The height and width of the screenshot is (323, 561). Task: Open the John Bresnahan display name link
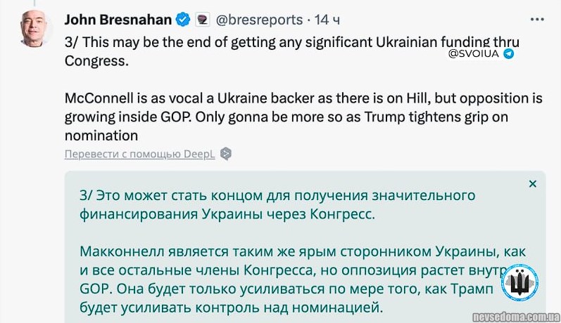(x=118, y=20)
